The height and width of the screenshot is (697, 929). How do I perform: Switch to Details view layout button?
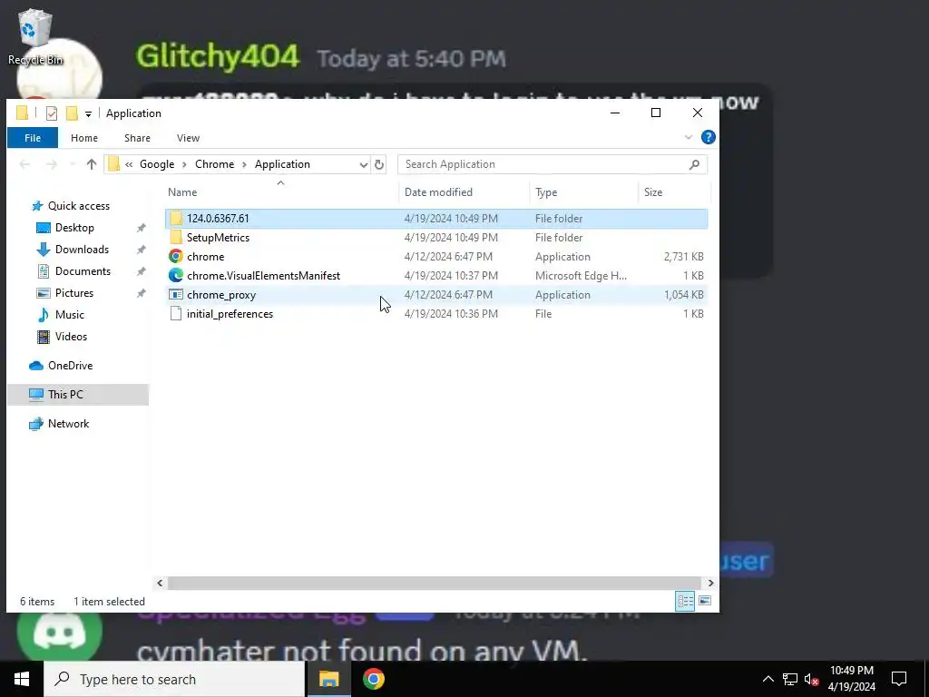[685, 601]
